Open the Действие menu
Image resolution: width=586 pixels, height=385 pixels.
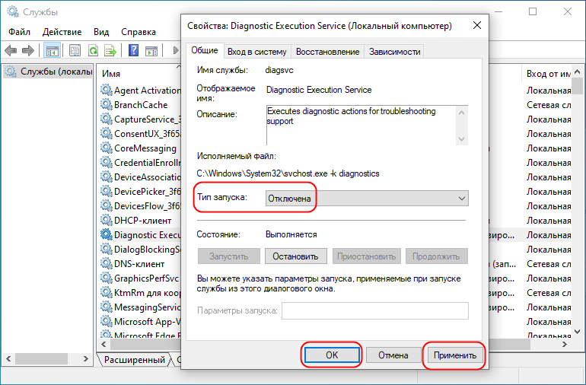click(62, 32)
